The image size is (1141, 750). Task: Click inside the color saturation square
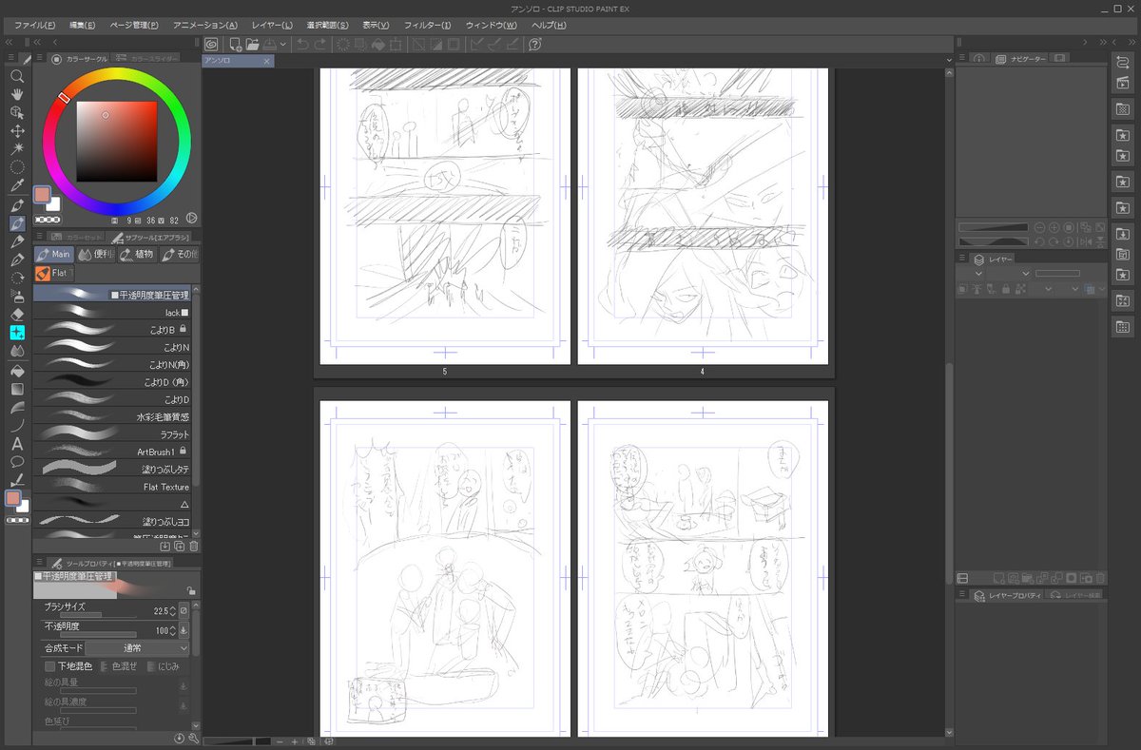pyautogui.click(x=116, y=141)
